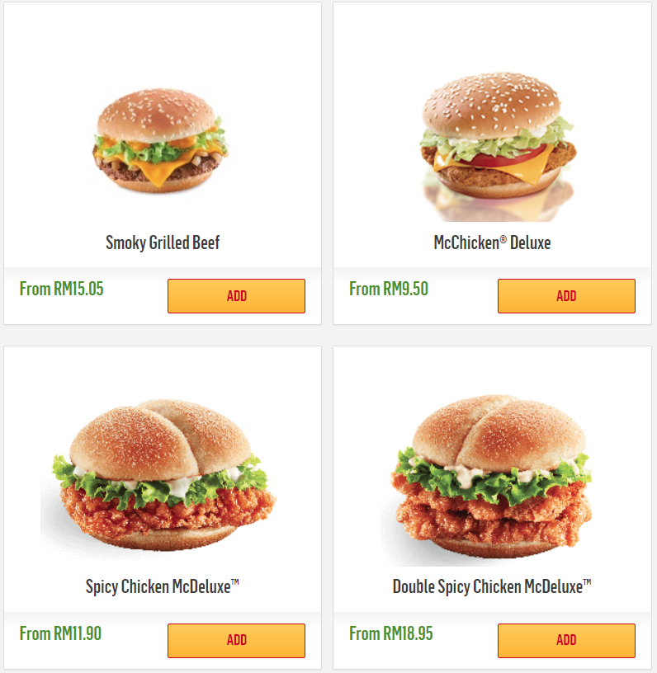
Task: Click the registered symbol after McChicken
Action: click(503, 238)
